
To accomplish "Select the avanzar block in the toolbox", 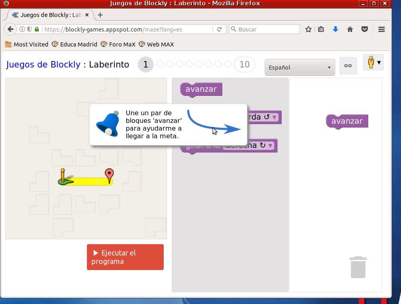I will coord(201,89).
